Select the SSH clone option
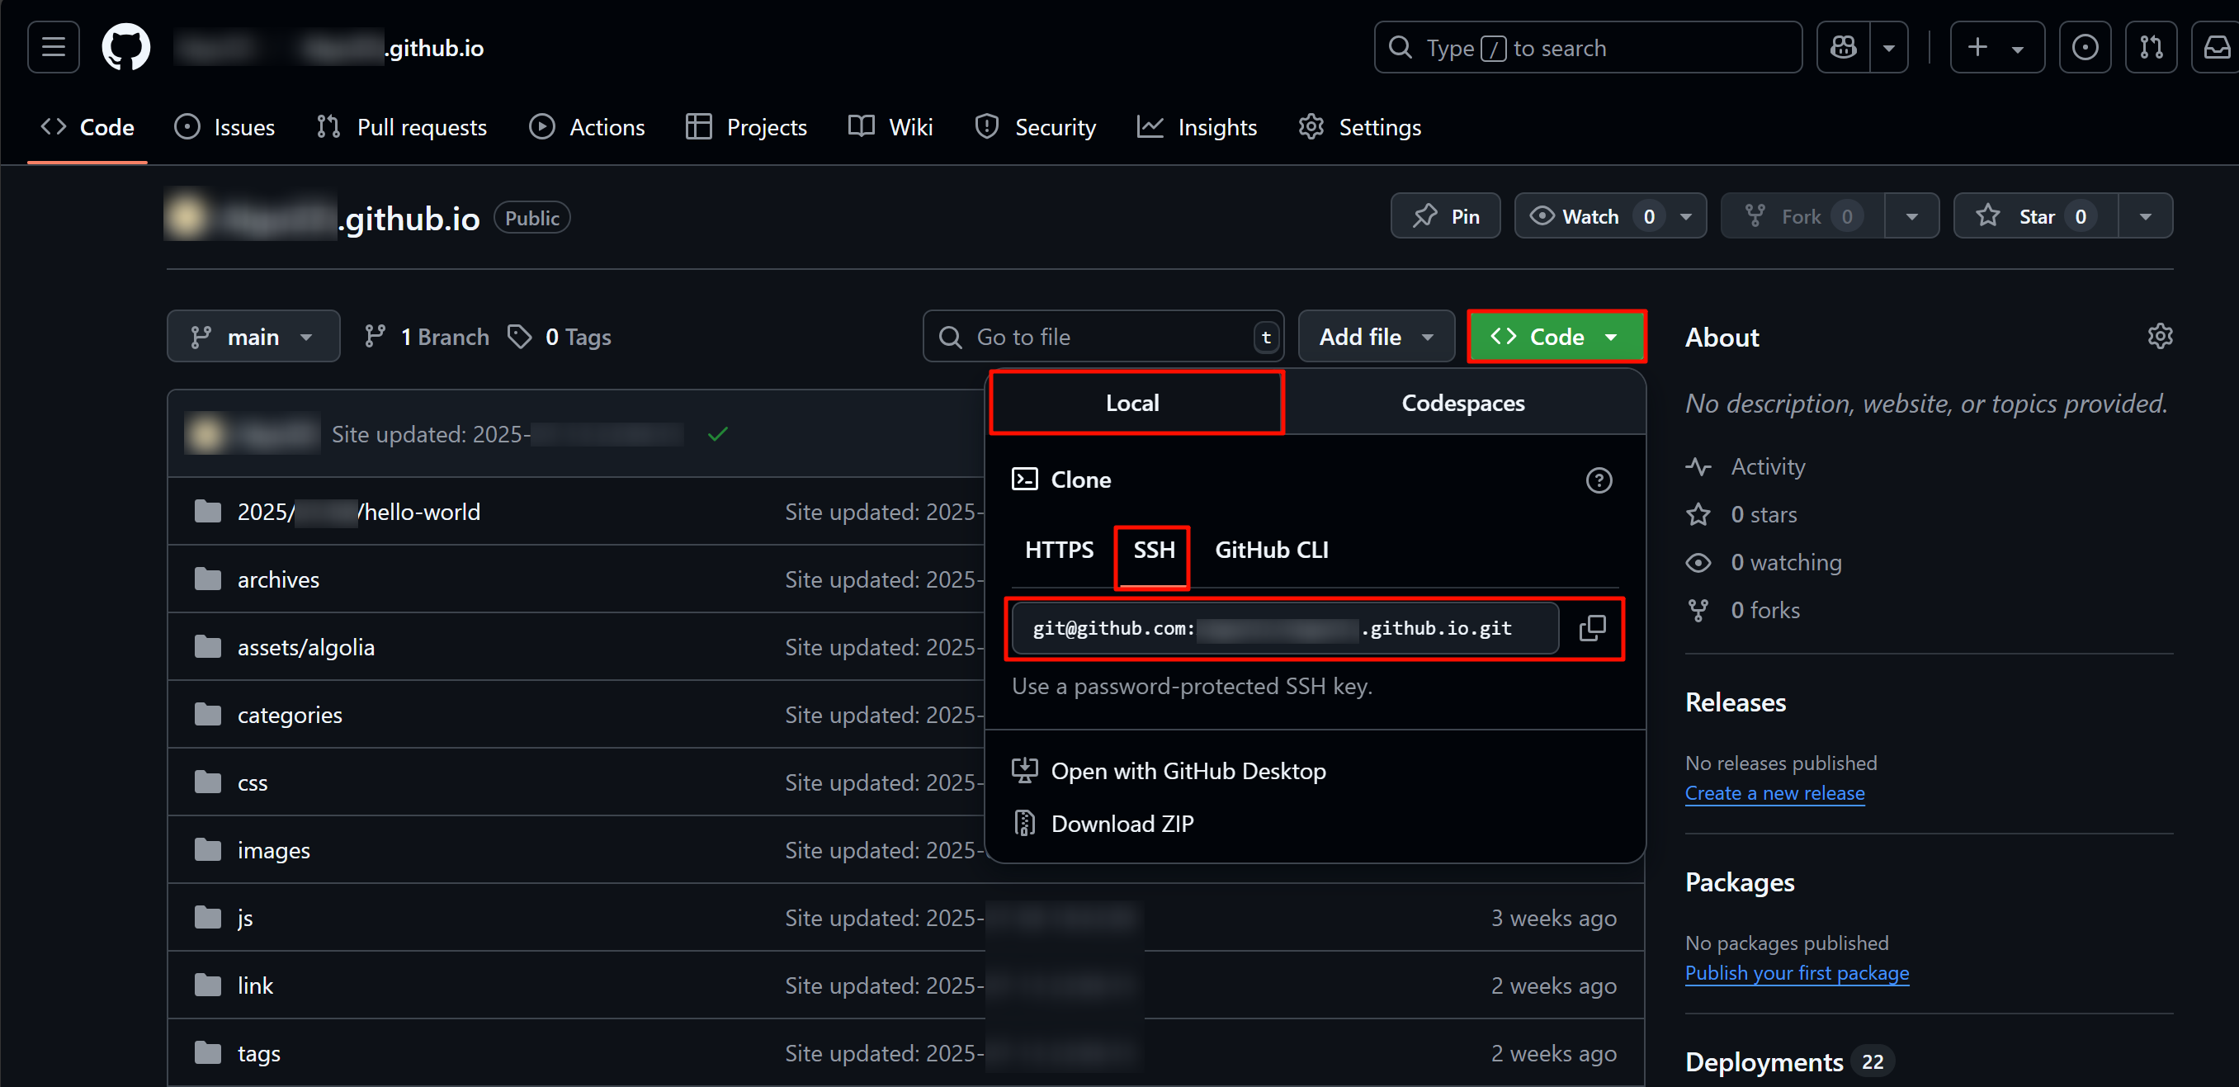The height and width of the screenshot is (1087, 2239). (1154, 550)
